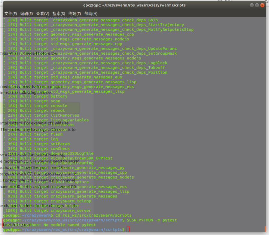The image size is (269, 235).
Task: Click the "$CSW_PYTHON -m pytest" command text
Action: tap(151, 220)
